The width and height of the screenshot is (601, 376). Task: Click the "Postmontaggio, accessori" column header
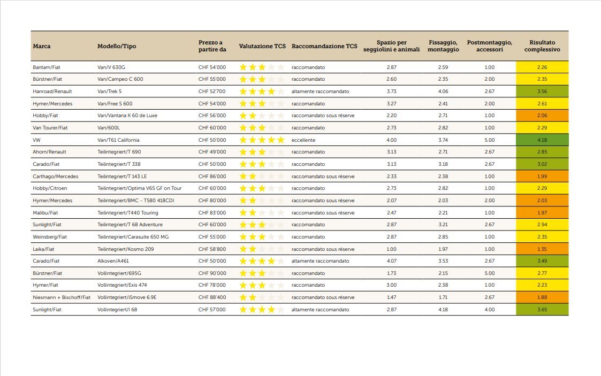[x=490, y=46]
